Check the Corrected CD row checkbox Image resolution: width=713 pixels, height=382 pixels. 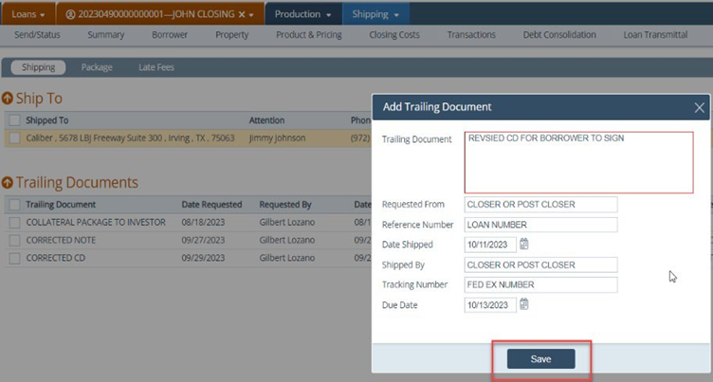tap(14, 259)
